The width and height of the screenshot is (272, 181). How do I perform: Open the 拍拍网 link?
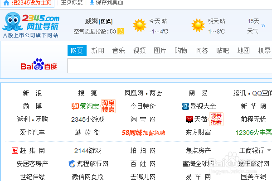[143, 151]
